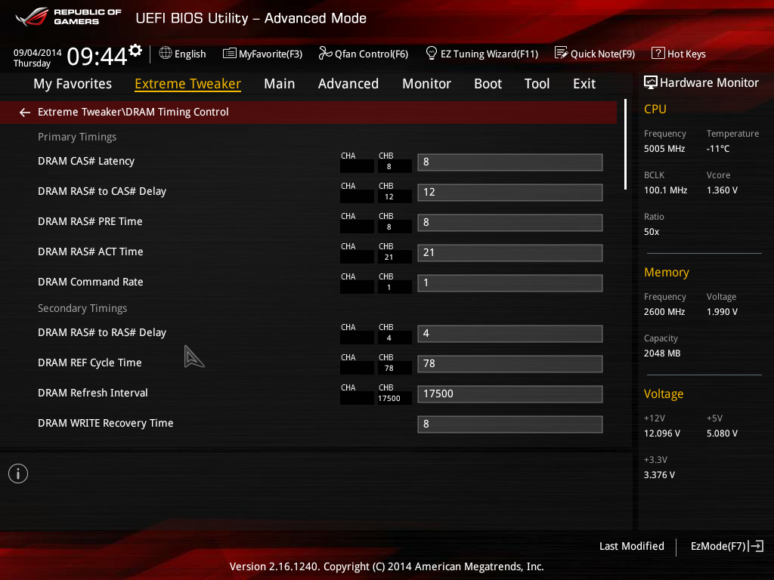This screenshot has height=580, width=774.
Task: Open the Exit tab
Action: 584,84
